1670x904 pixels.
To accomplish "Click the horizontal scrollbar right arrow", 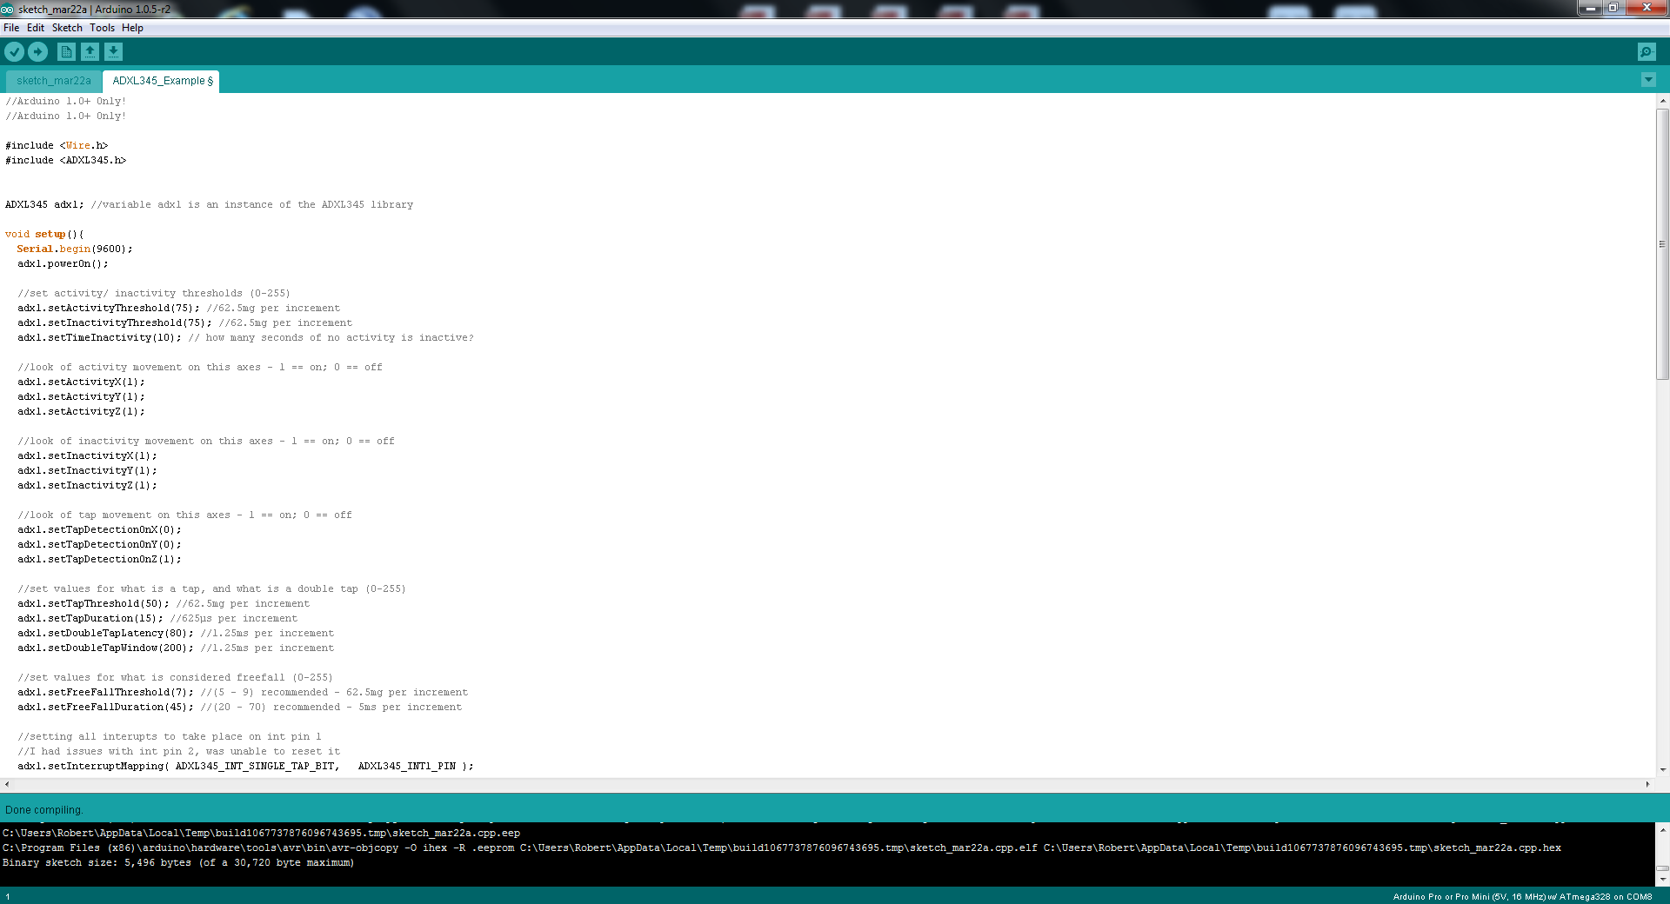I will [x=1647, y=784].
